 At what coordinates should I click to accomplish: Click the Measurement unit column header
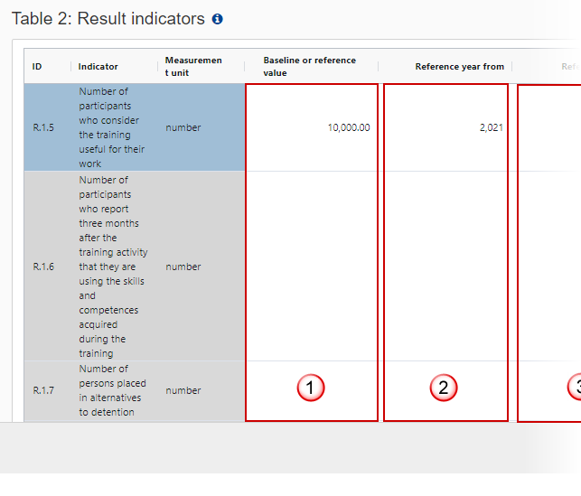coord(193,67)
